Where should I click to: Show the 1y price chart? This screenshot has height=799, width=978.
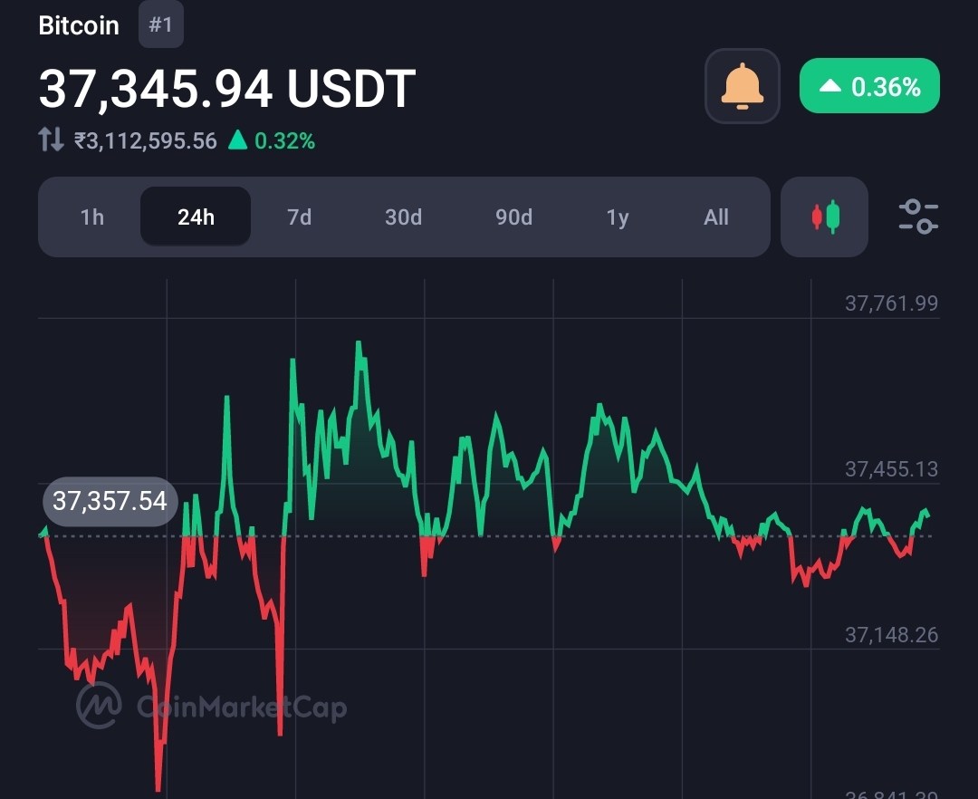pos(618,217)
